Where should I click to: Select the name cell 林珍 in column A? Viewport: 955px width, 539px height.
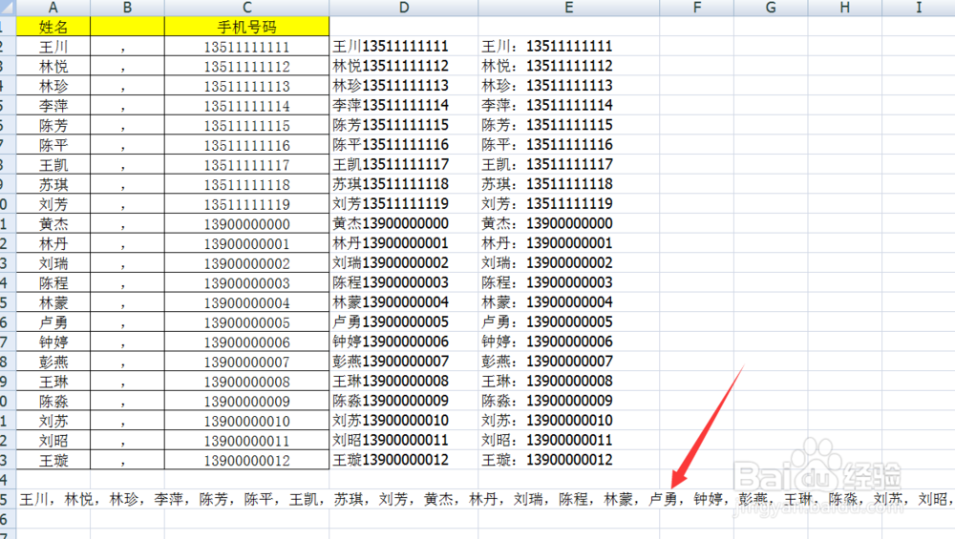click(x=53, y=86)
